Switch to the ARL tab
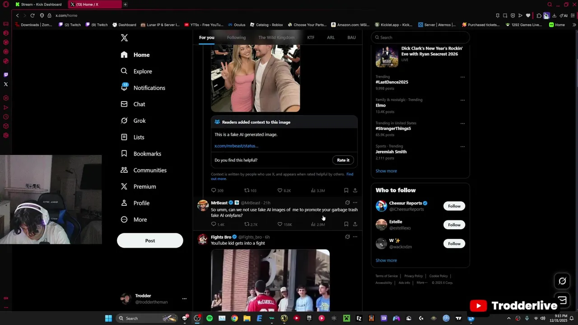The height and width of the screenshot is (325, 578). [x=331, y=37]
